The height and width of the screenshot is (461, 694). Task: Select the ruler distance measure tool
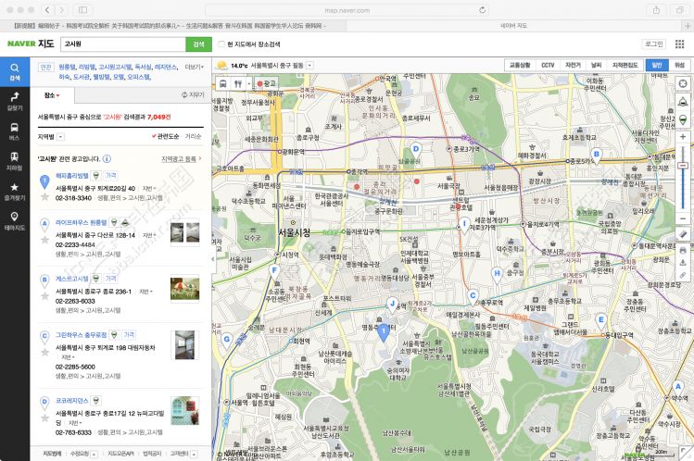[x=683, y=235]
